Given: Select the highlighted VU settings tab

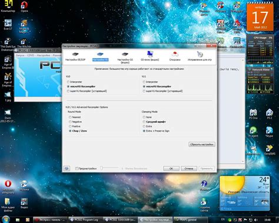Looking at the screenshot, I should coord(100,56).
